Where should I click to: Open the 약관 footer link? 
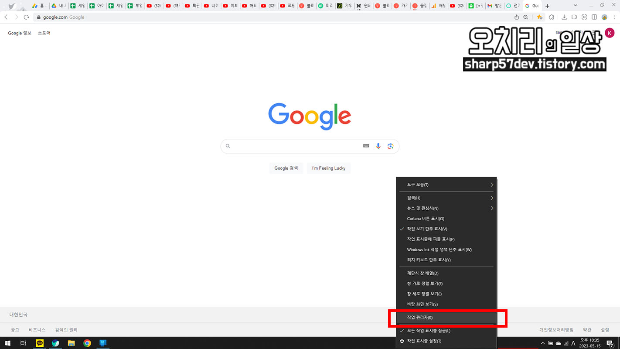[x=587, y=330]
